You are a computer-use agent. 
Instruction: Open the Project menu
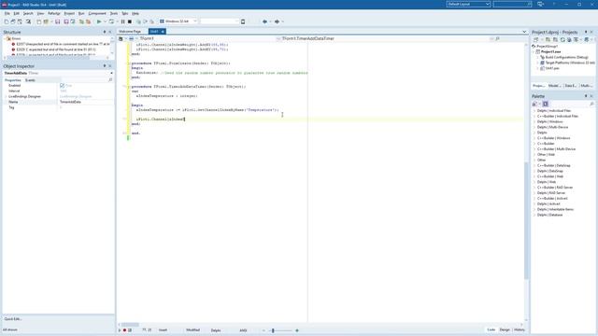(x=69, y=13)
